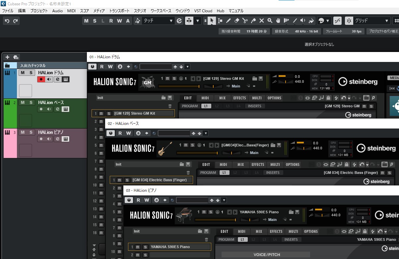Open the color tool dropdown arrow in the toolbar

pos(328,21)
